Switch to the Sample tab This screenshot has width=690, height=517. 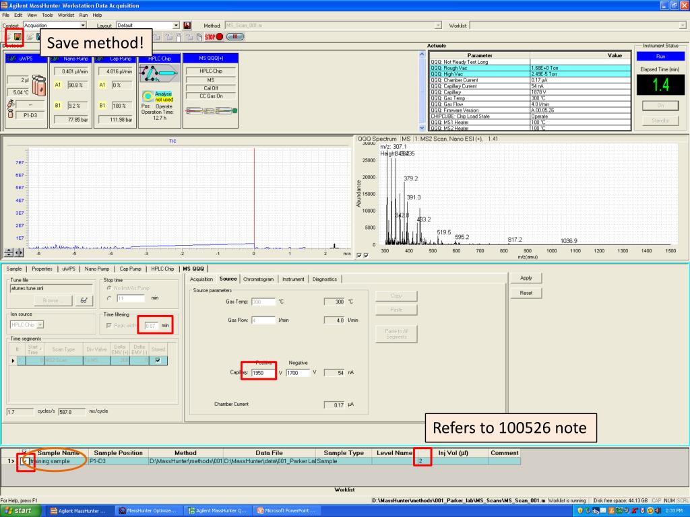tap(14, 269)
